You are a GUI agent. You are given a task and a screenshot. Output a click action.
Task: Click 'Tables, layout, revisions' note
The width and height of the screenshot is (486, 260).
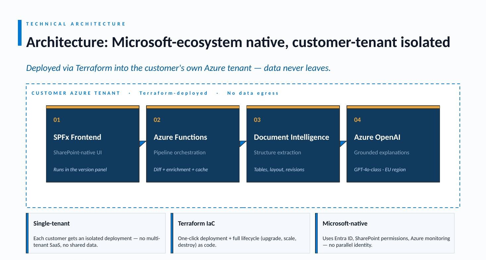[x=279, y=169]
